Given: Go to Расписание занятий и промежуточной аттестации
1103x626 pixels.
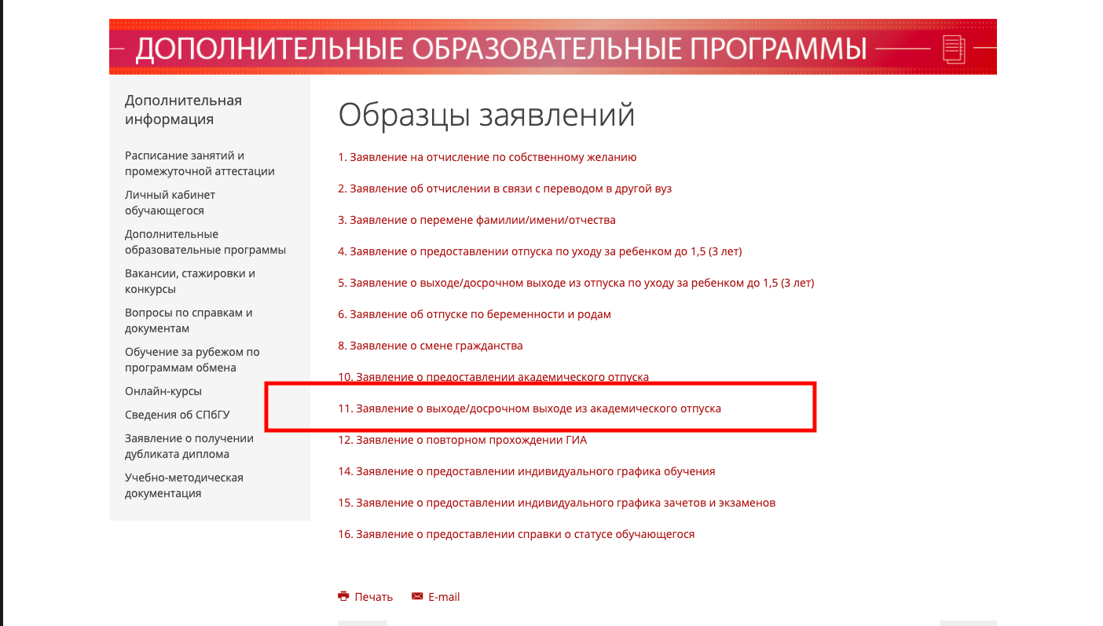Looking at the screenshot, I should pos(200,163).
